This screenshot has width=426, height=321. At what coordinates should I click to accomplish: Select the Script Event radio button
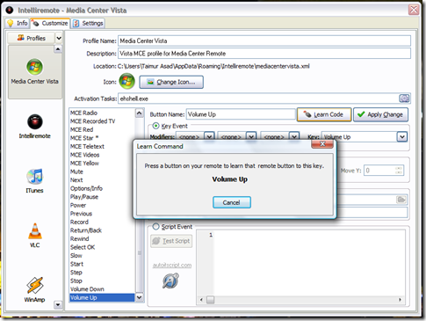[155, 227]
